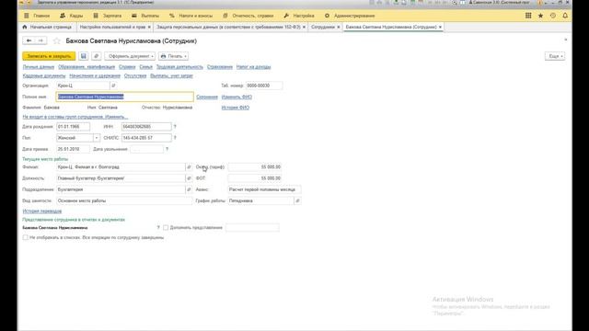Open Должность field link icon
The image size is (589, 331).
[189, 178]
